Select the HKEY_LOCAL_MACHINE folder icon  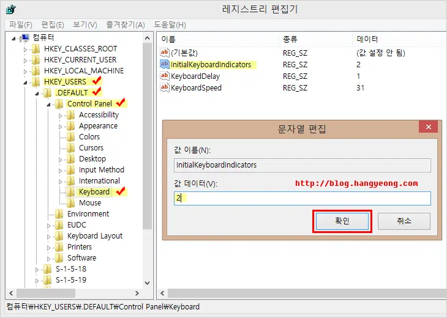point(36,71)
